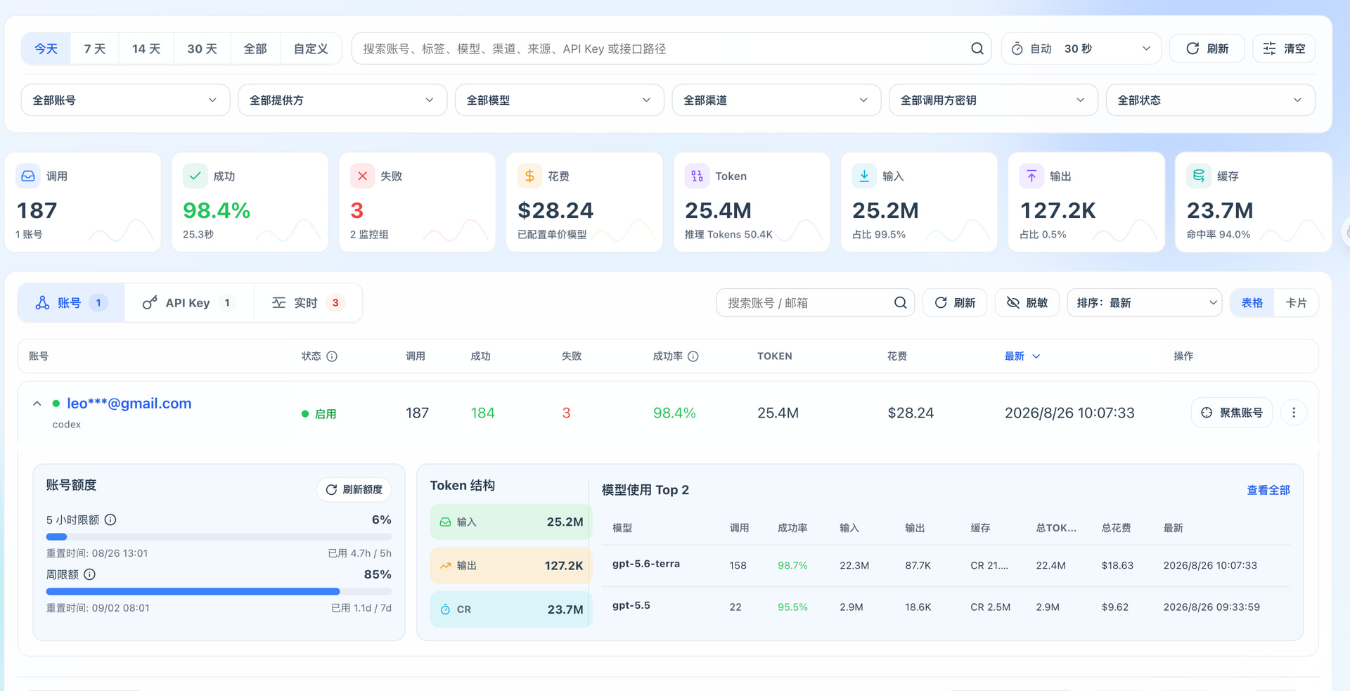Switch to the API Key tab
This screenshot has width=1350, height=691.
[x=188, y=302]
